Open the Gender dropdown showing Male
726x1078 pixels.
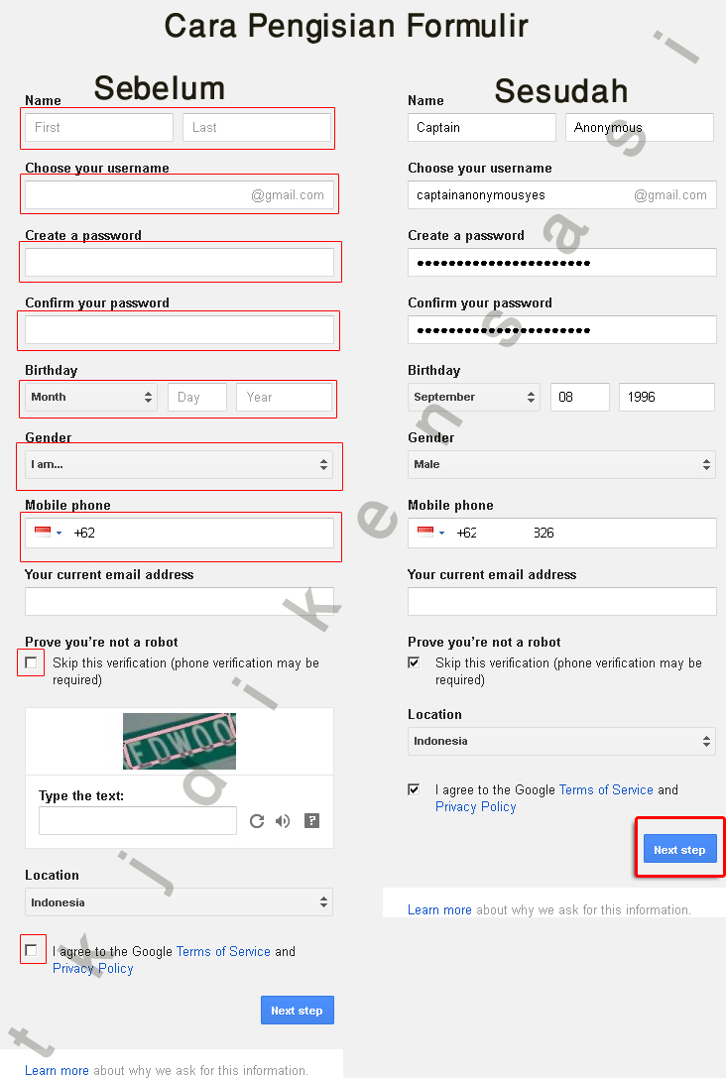click(561, 464)
